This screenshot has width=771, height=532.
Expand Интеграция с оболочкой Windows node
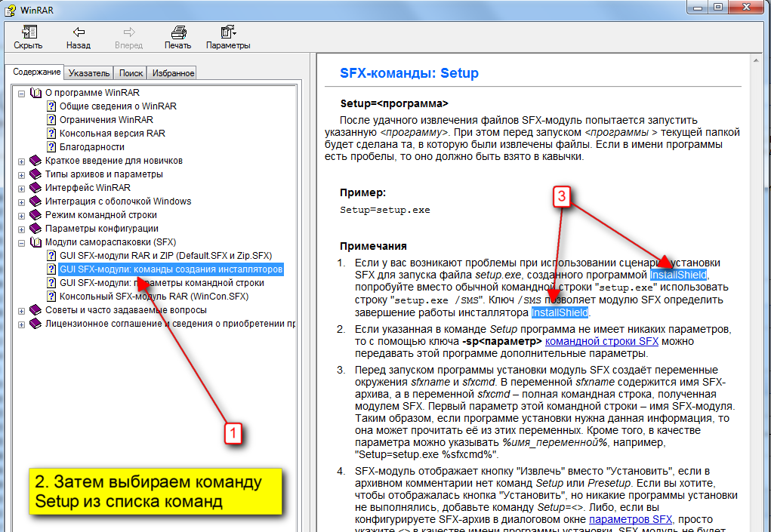(x=22, y=202)
